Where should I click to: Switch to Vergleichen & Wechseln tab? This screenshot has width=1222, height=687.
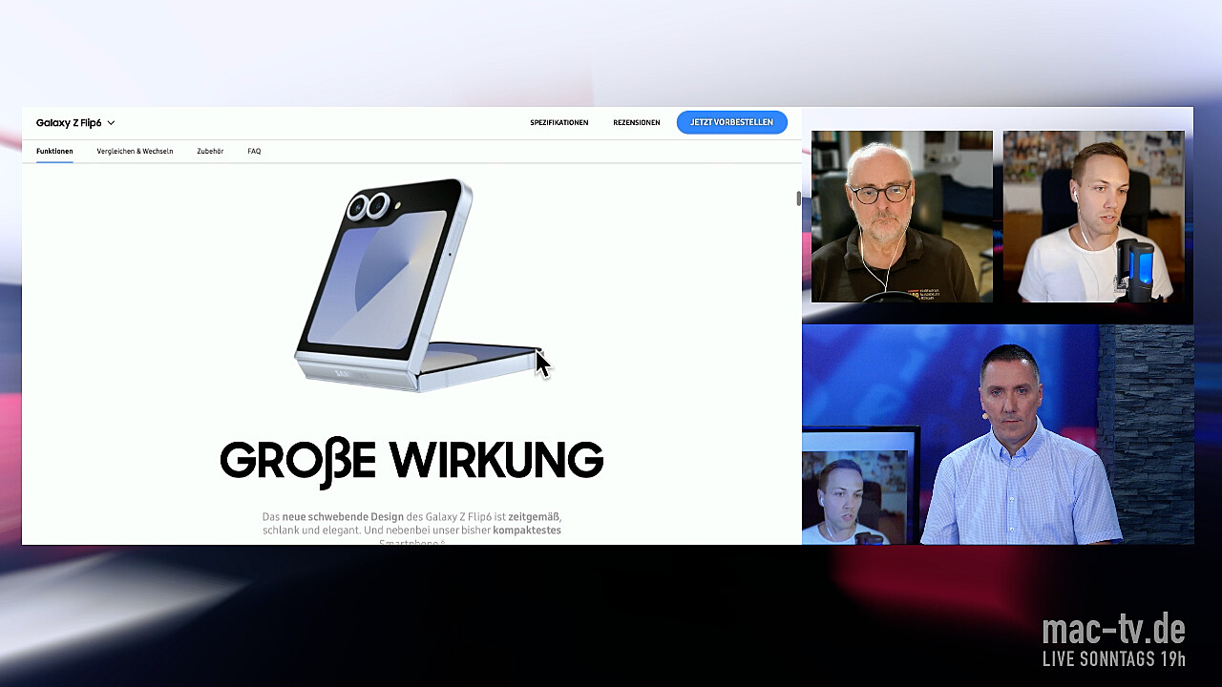(x=135, y=152)
